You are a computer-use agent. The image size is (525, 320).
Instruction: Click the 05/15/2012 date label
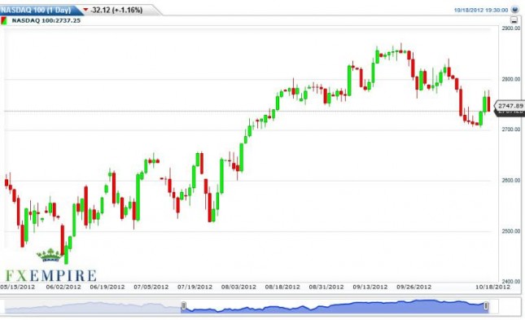click(17, 287)
